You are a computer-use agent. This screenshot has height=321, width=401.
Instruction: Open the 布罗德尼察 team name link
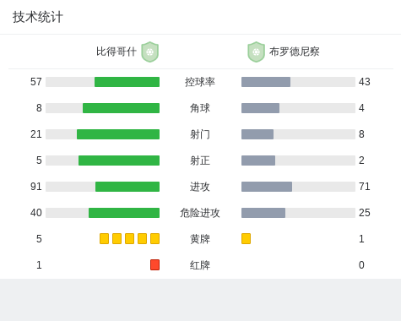click(295, 52)
